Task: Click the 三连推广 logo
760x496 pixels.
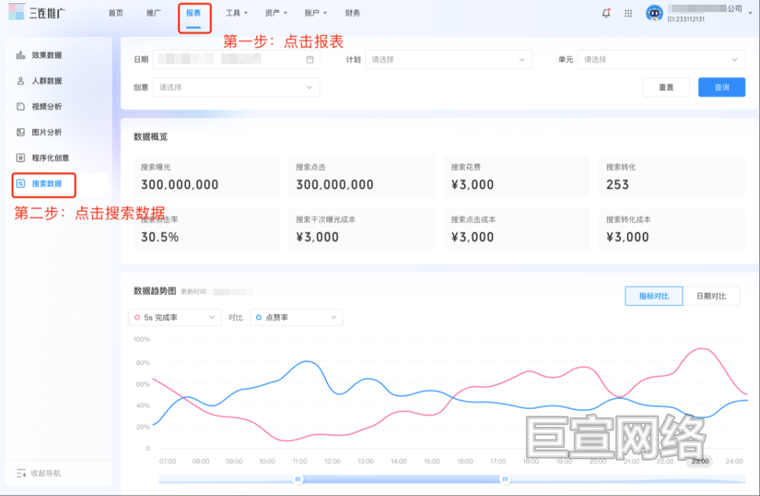Action: [x=37, y=13]
